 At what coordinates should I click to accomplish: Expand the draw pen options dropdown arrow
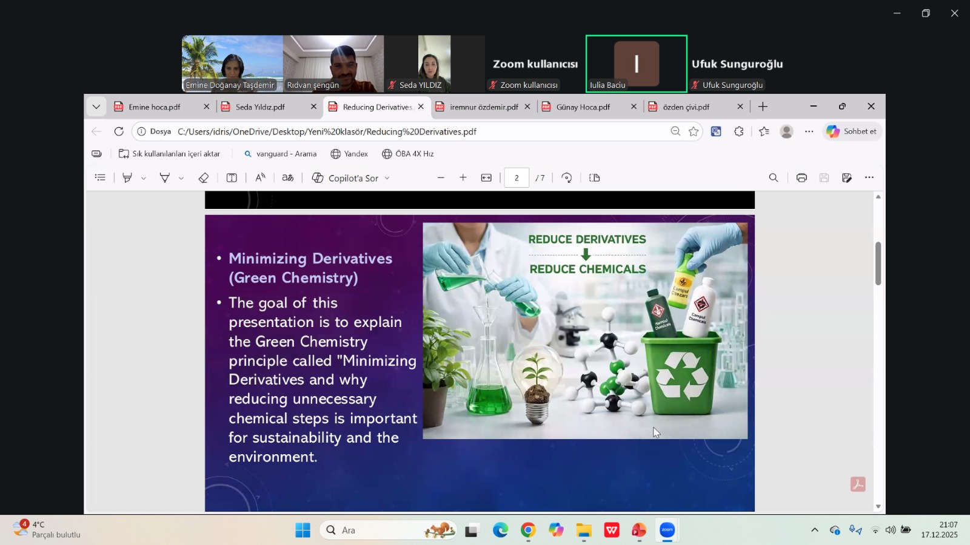[181, 178]
